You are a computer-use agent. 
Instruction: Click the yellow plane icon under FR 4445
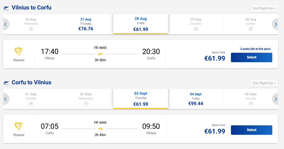coord(100,54)
